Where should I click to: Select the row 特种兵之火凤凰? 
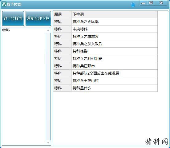click(x=105, y=22)
